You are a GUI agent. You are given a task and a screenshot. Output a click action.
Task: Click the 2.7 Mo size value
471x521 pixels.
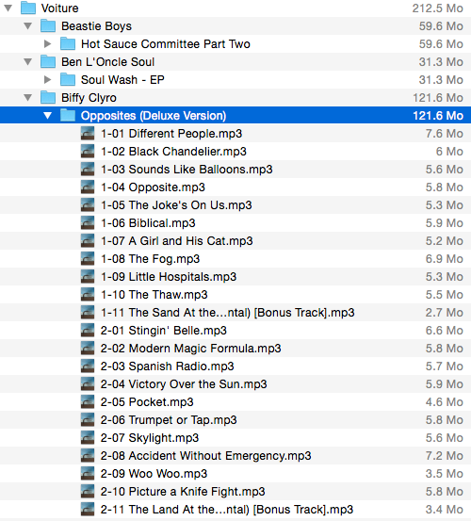pyautogui.click(x=445, y=313)
